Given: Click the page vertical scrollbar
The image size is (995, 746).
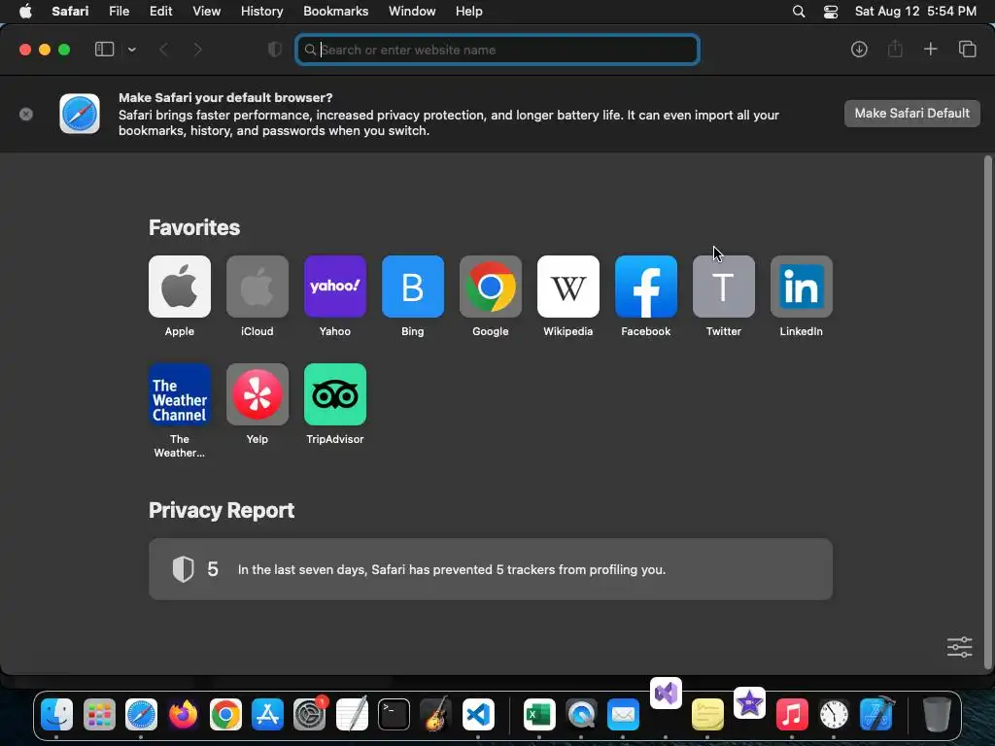Looking at the screenshot, I should (987, 412).
